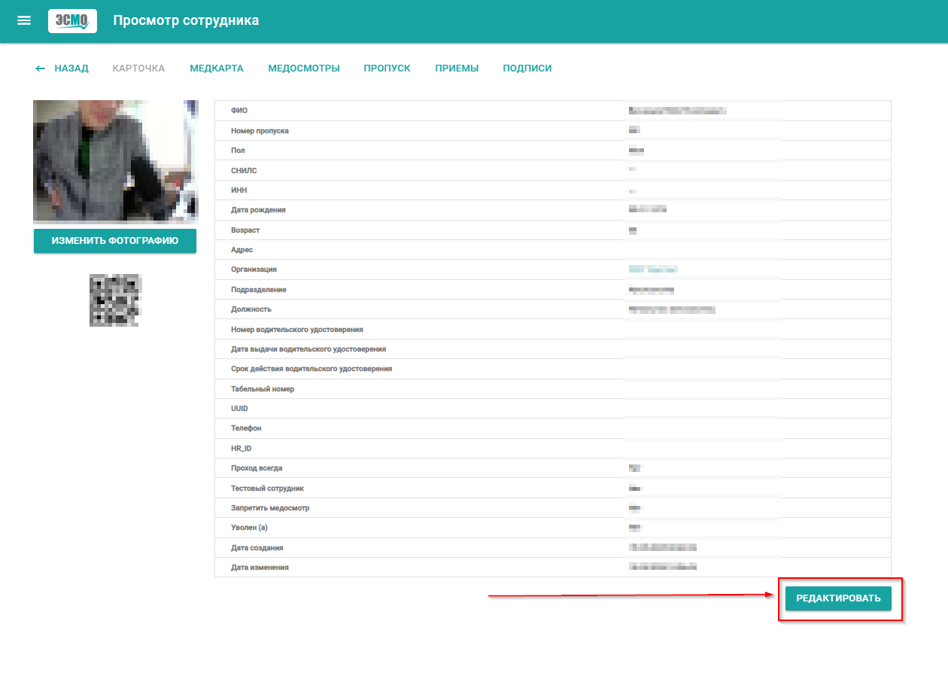
Task: Switch to the МЕДКАРТА tab
Action: click(x=217, y=69)
